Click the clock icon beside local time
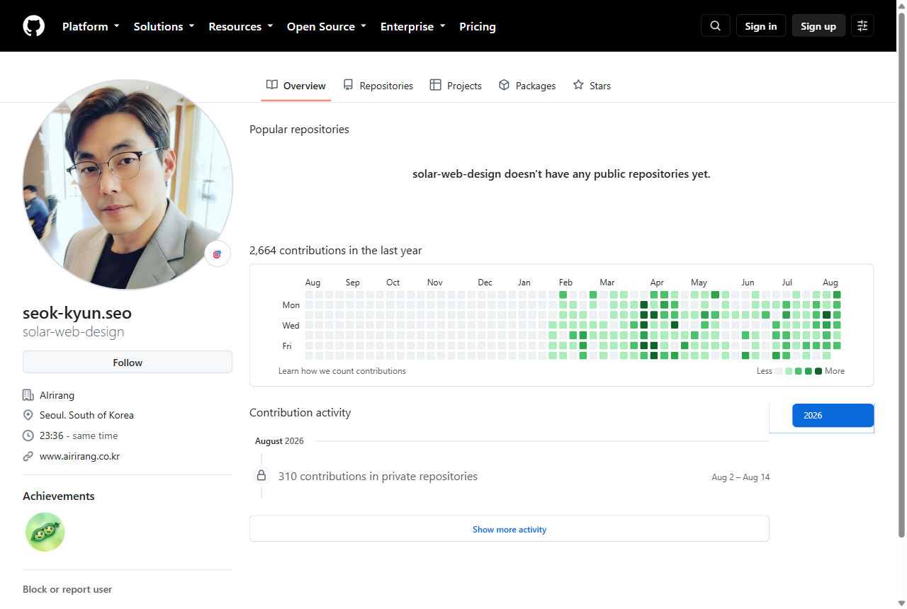Screen dimensions: 907x609 point(28,436)
